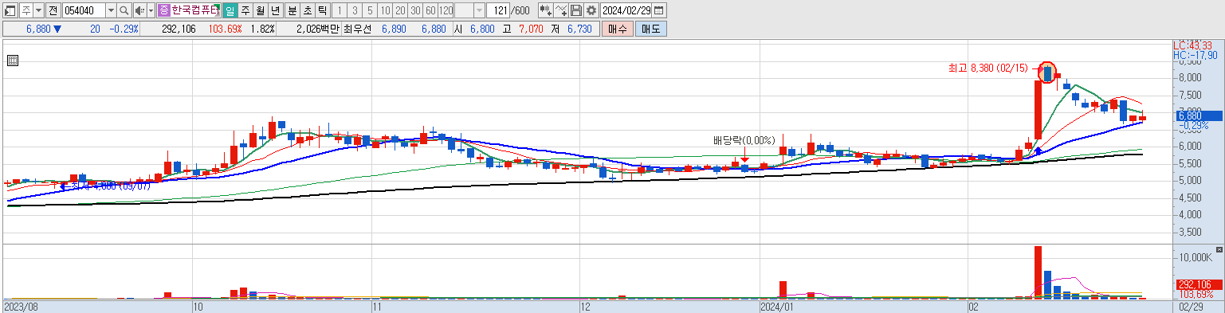Expand the stock code history dropdown

pos(111,11)
